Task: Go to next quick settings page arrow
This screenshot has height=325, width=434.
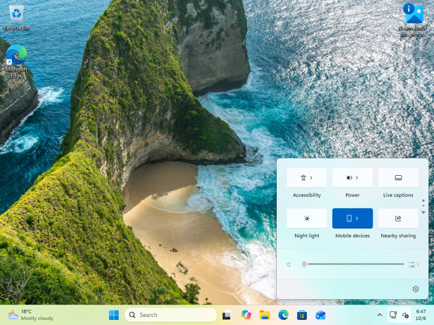Action: pos(423,213)
